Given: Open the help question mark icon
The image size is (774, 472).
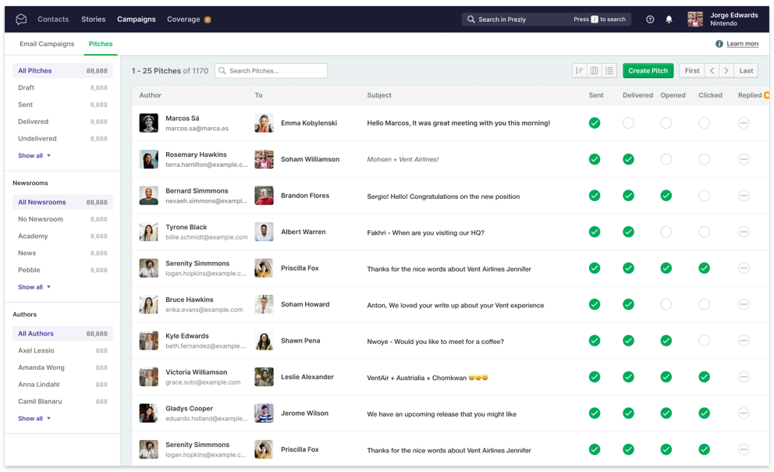Looking at the screenshot, I should 650,20.
